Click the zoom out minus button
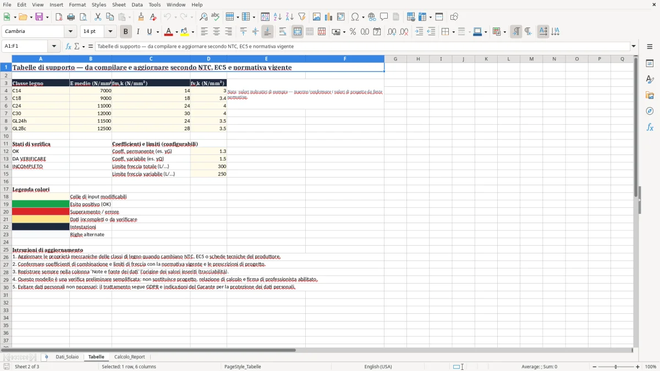Image resolution: width=660 pixels, height=371 pixels. pos(593,367)
